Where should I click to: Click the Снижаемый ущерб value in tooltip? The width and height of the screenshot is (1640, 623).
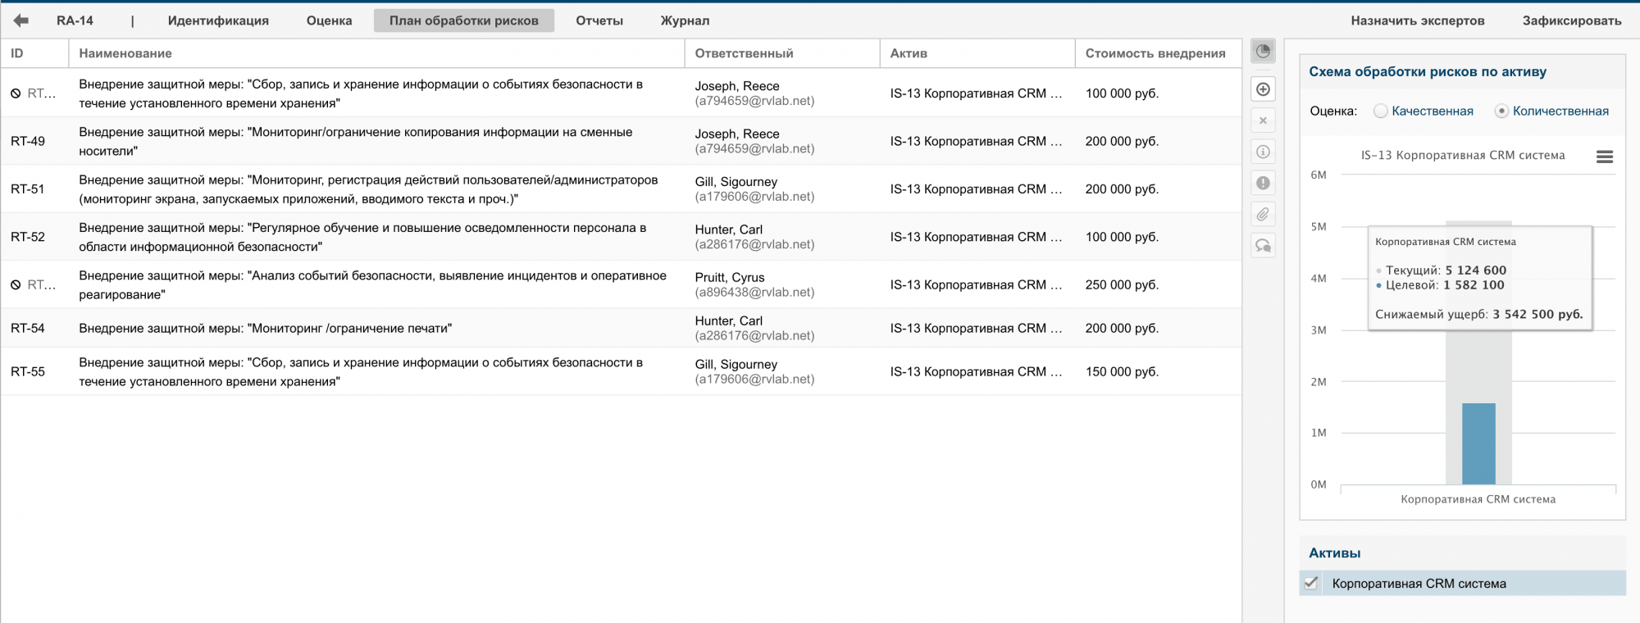tap(1537, 314)
